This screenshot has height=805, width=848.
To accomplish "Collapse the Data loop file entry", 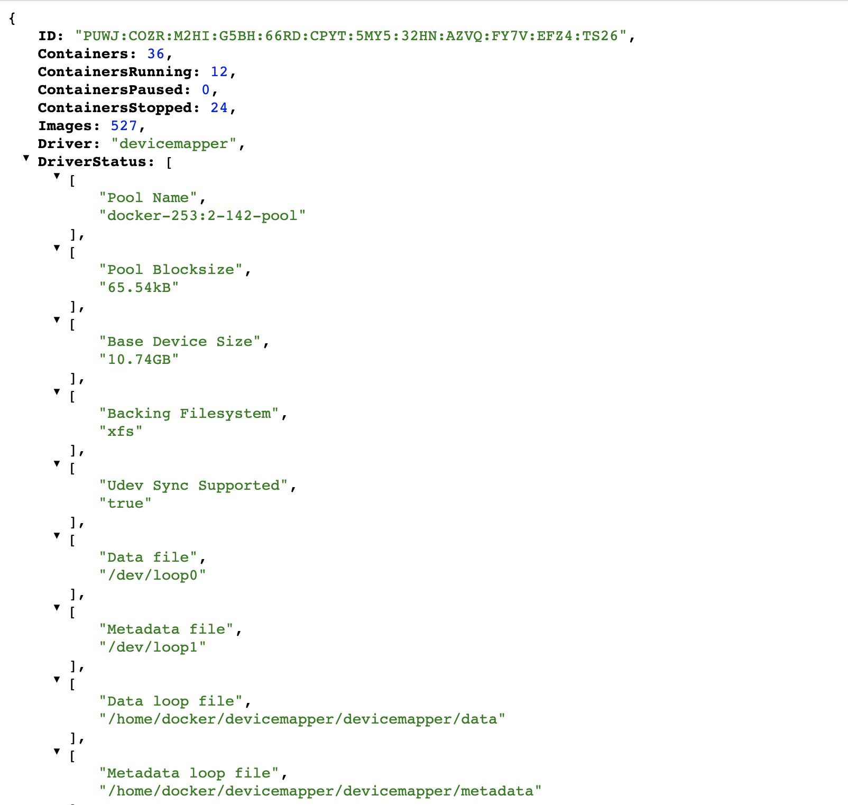I will tap(57, 679).
